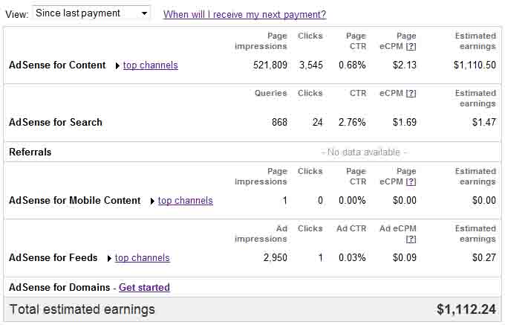Click Content page CTR value 0.68%

coord(352,65)
